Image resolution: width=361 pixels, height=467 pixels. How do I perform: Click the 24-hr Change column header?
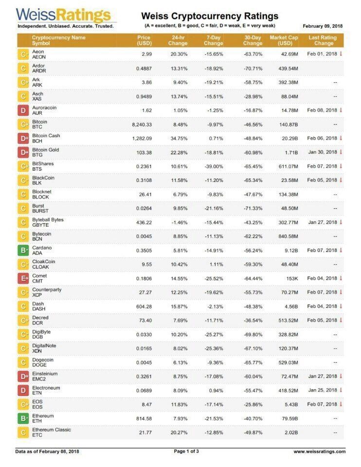(x=178, y=40)
